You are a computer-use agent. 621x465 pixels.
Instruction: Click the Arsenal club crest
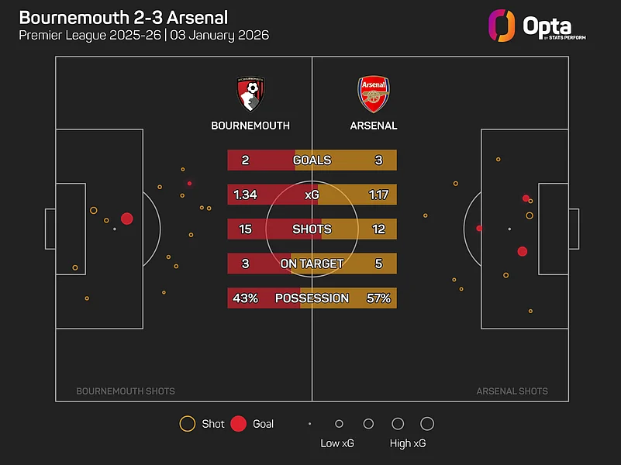pos(373,94)
